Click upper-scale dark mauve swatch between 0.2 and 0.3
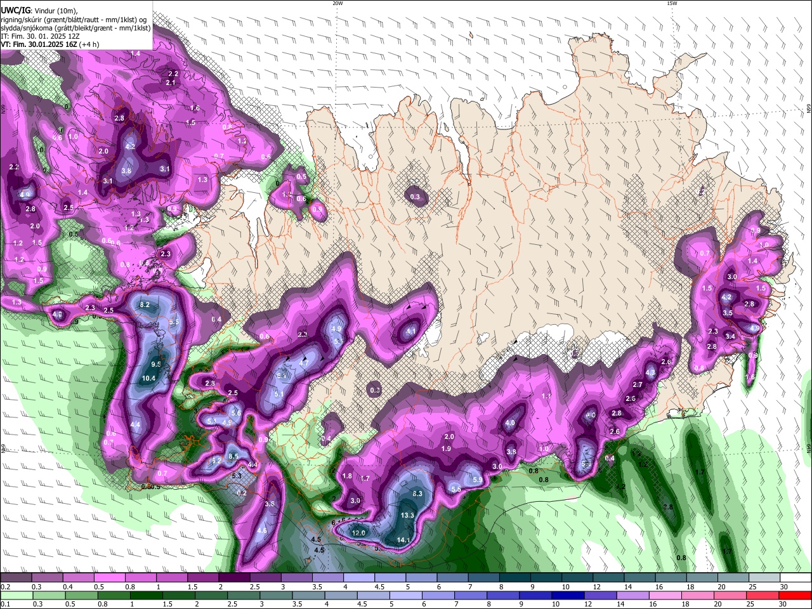The height and width of the screenshot is (609, 812). (16, 578)
